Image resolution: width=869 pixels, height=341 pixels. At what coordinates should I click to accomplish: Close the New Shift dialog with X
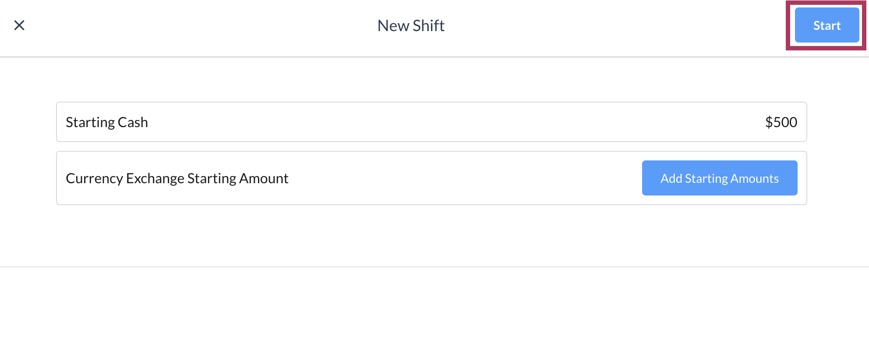pyautogui.click(x=19, y=25)
